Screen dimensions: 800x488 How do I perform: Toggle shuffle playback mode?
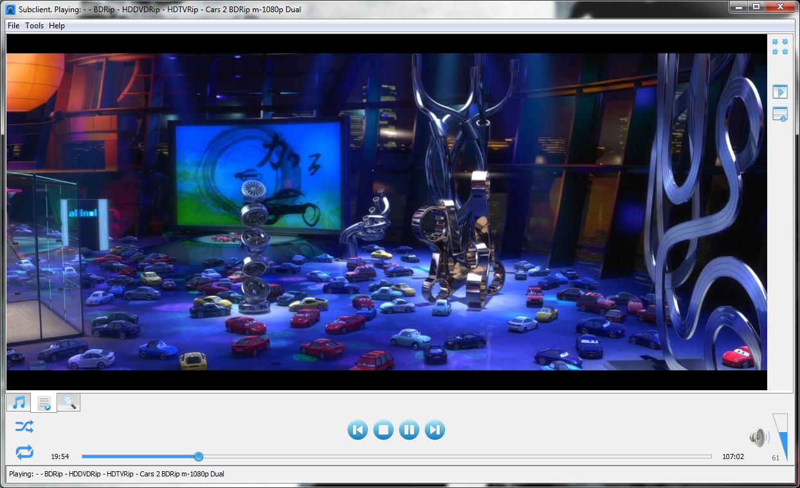point(24,426)
